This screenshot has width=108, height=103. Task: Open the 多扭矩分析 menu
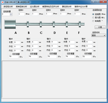8,6
